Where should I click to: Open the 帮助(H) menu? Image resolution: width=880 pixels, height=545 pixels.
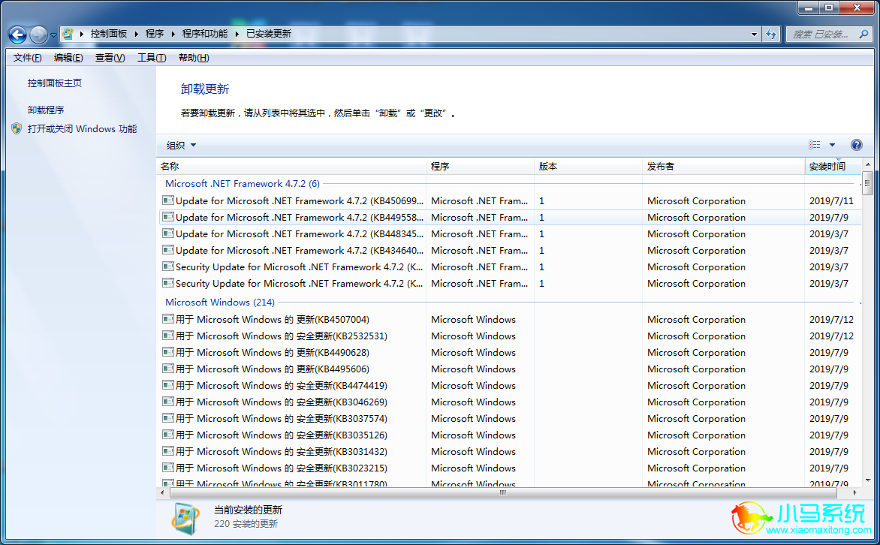pyautogui.click(x=194, y=57)
